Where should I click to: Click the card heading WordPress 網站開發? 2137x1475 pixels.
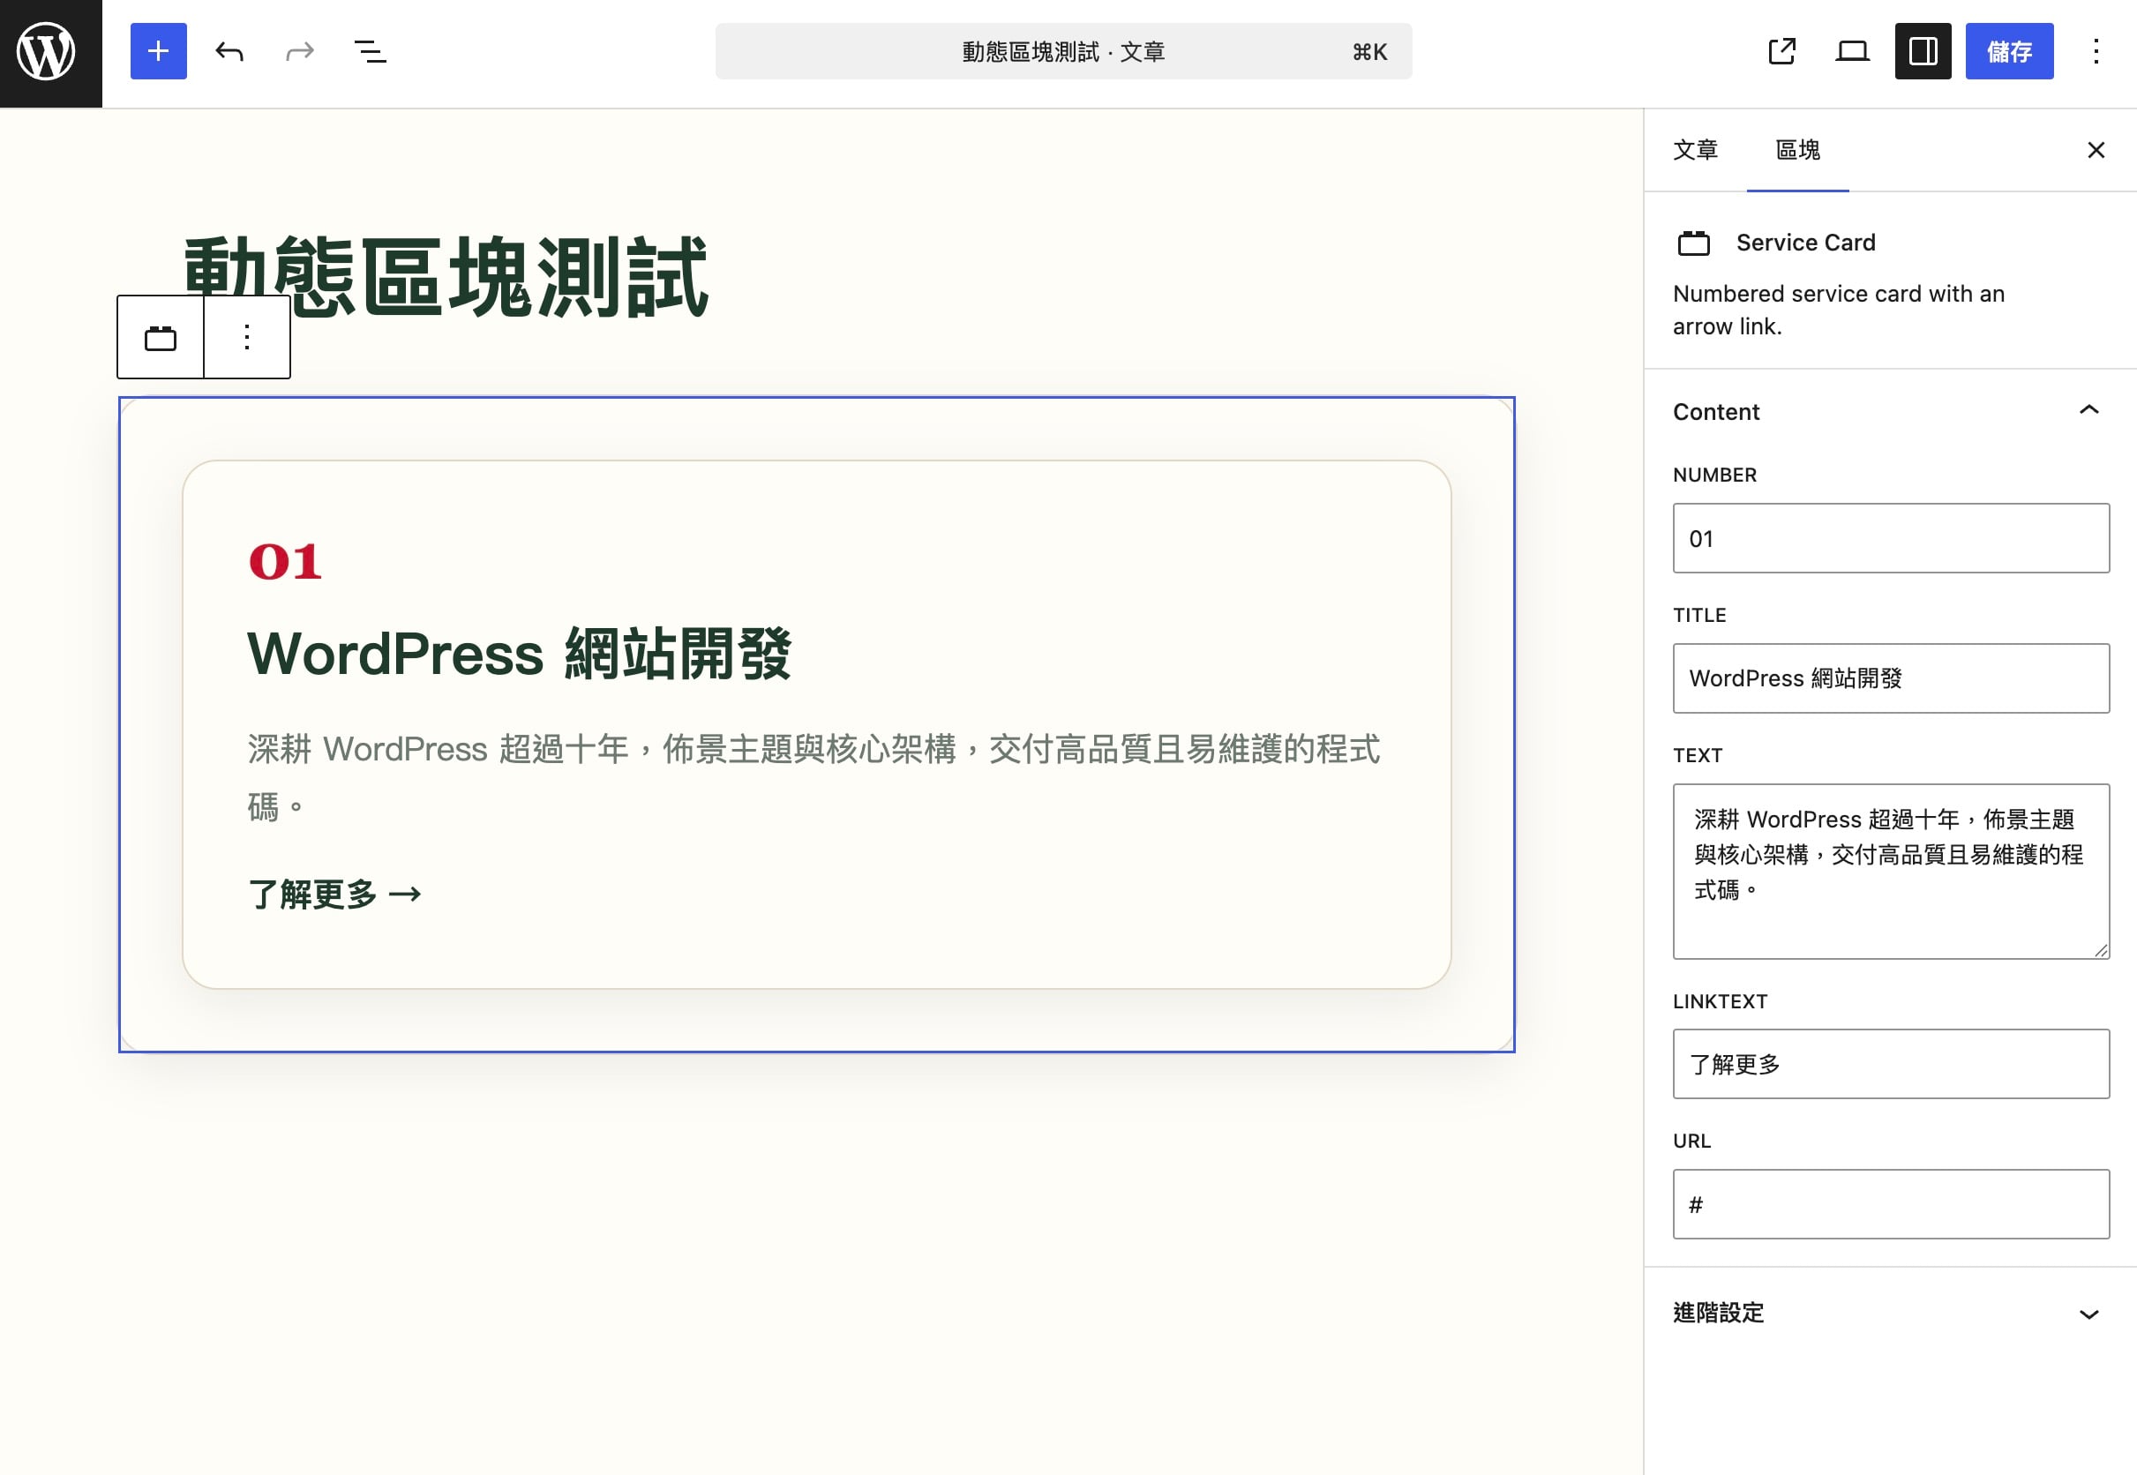pos(519,654)
